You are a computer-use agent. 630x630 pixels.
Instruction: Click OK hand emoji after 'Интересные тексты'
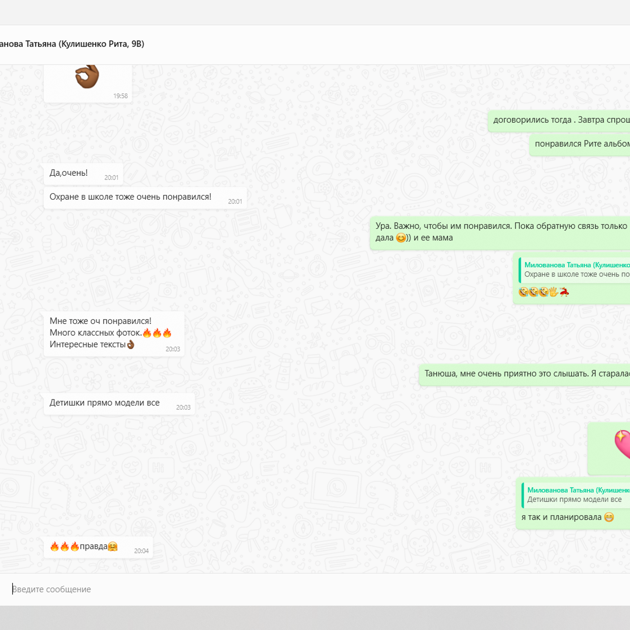[131, 345]
